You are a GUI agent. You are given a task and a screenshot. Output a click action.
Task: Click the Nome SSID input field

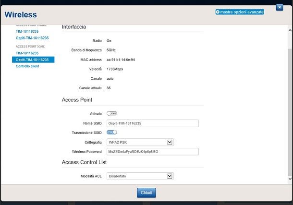152,123
